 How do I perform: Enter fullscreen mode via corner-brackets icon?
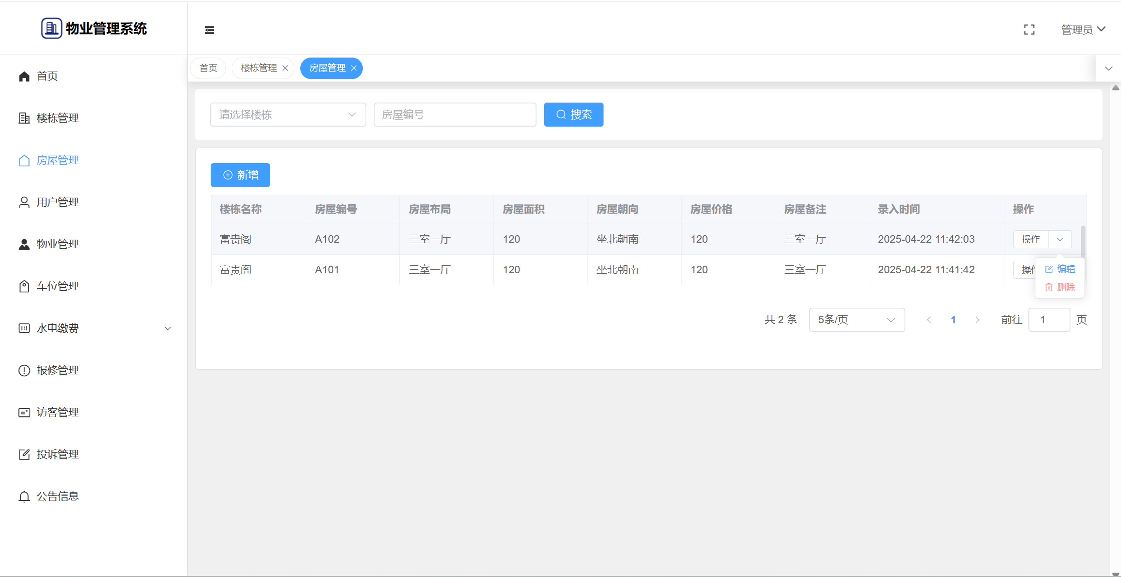click(x=1029, y=30)
